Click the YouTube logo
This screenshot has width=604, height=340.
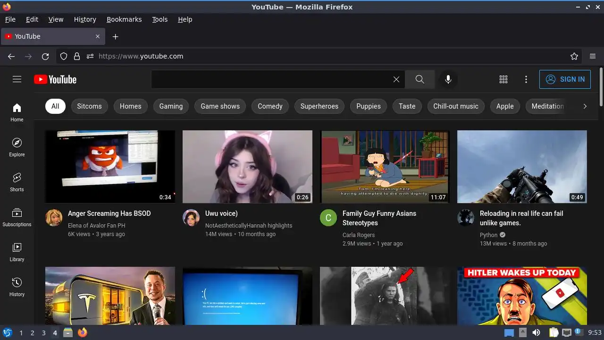click(x=55, y=79)
